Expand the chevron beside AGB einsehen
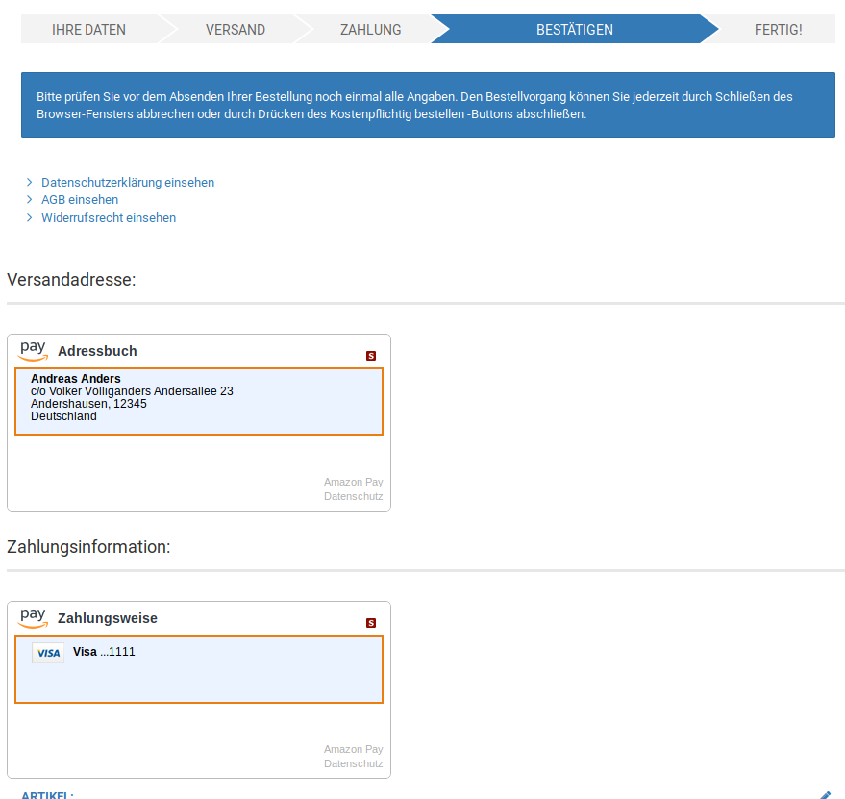The image size is (845, 799). pos(30,200)
